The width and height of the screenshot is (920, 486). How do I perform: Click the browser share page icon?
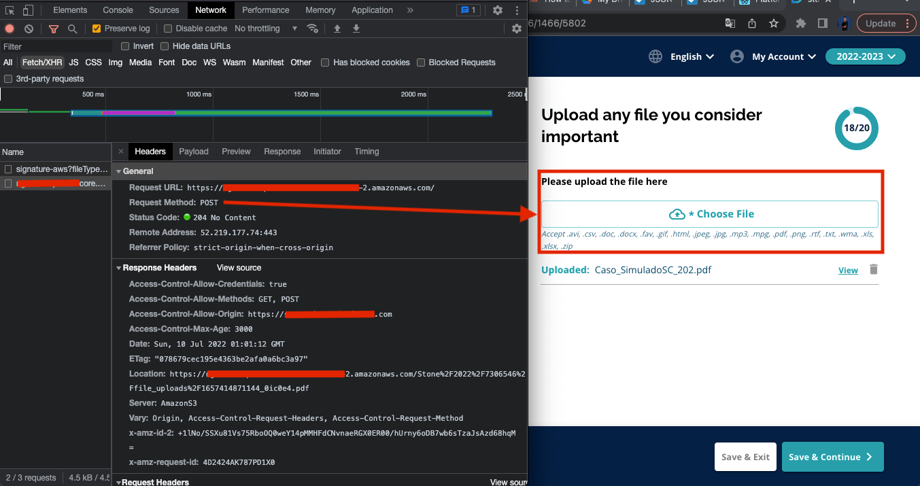(752, 23)
